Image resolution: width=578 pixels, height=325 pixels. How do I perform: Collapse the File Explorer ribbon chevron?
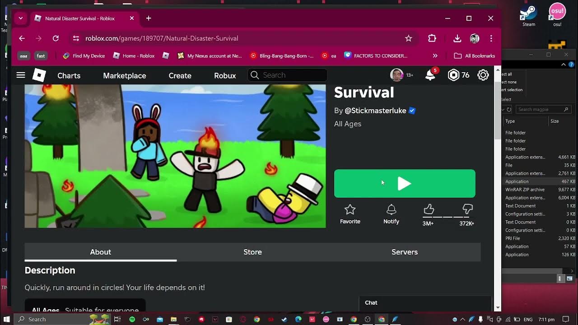pos(564,65)
